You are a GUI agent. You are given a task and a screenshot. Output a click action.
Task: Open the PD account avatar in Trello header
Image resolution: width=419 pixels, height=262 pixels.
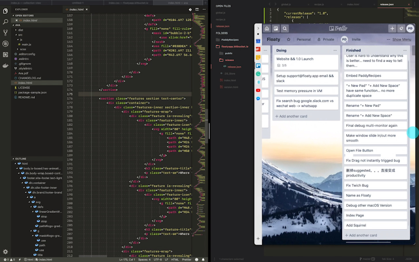[x=410, y=28]
